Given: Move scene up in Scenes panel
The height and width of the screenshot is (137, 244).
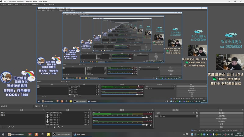Looking at the screenshot, I should click(9, 127).
